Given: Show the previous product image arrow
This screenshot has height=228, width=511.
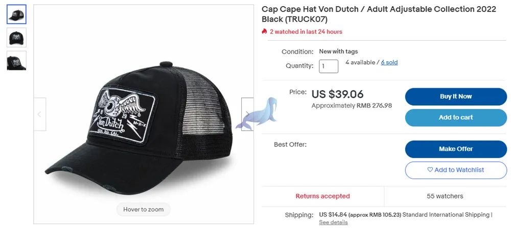Looking at the screenshot, I should 39,114.
